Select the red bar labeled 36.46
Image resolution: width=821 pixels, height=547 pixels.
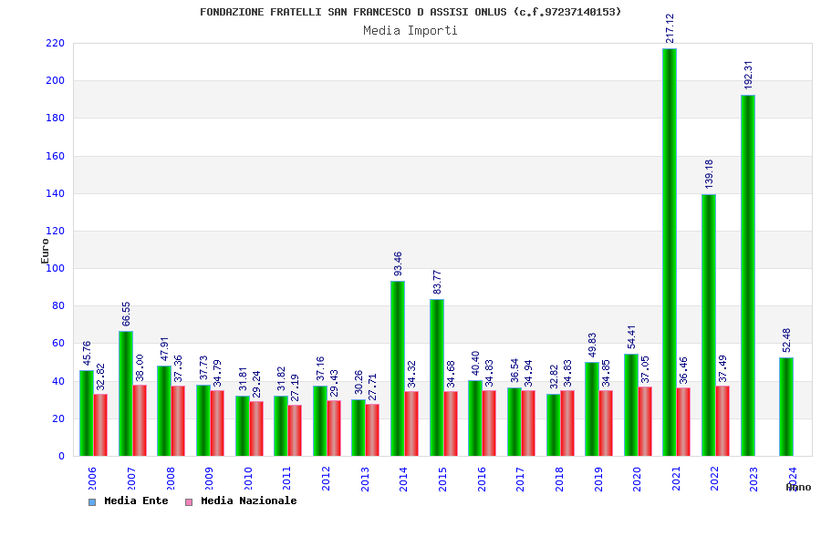(683, 422)
